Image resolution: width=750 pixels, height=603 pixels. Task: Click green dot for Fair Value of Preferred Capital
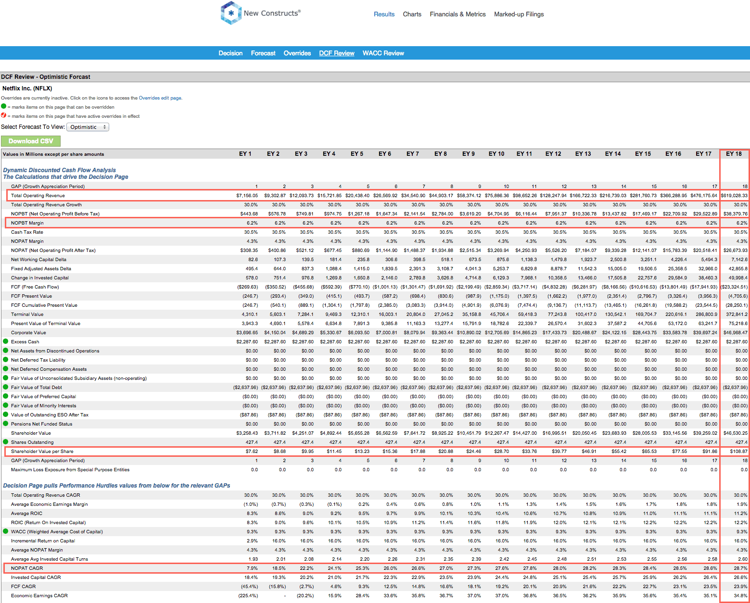pos(6,396)
